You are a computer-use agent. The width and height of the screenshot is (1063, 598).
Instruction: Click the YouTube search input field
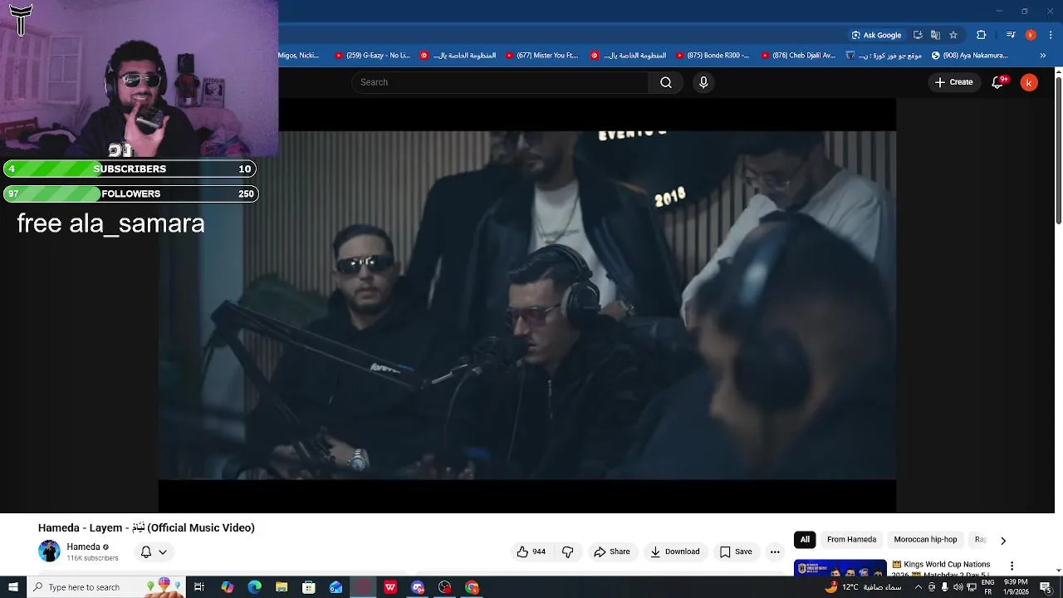coord(500,82)
